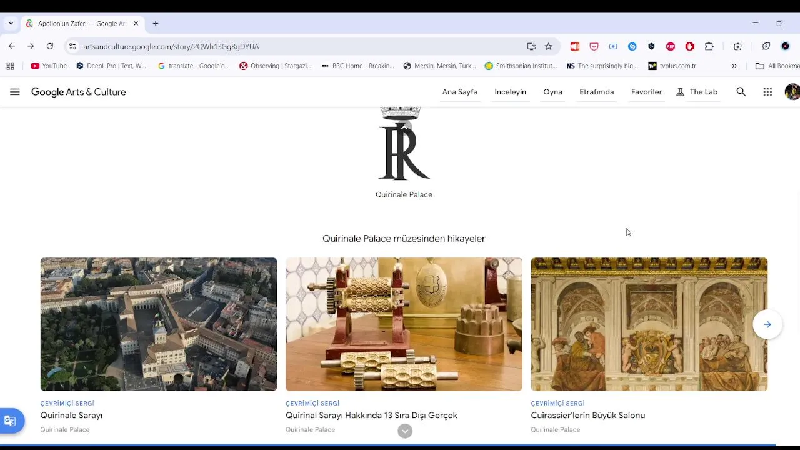Open the BBC Home bookmark
Image resolution: width=800 pixels, height=450 pixels.
coord(357,66)
